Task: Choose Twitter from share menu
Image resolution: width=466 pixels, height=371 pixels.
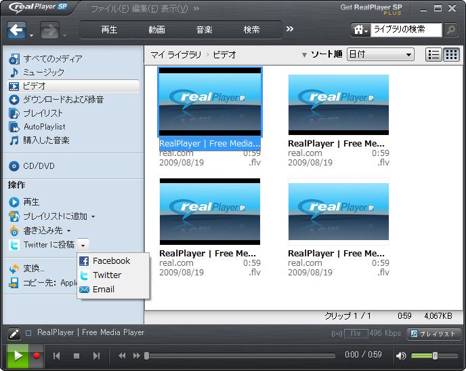Action: (x=113, y=275)
